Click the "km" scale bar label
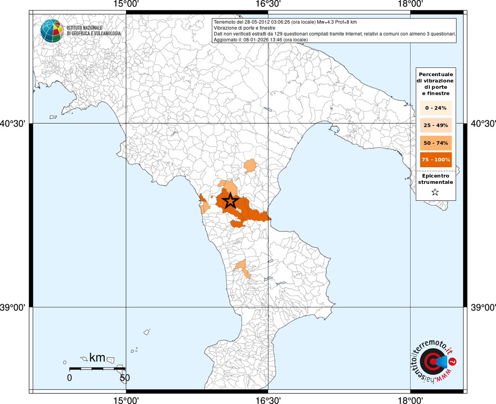496x404 pixels. pyautogui.click(x=97, y=357)
